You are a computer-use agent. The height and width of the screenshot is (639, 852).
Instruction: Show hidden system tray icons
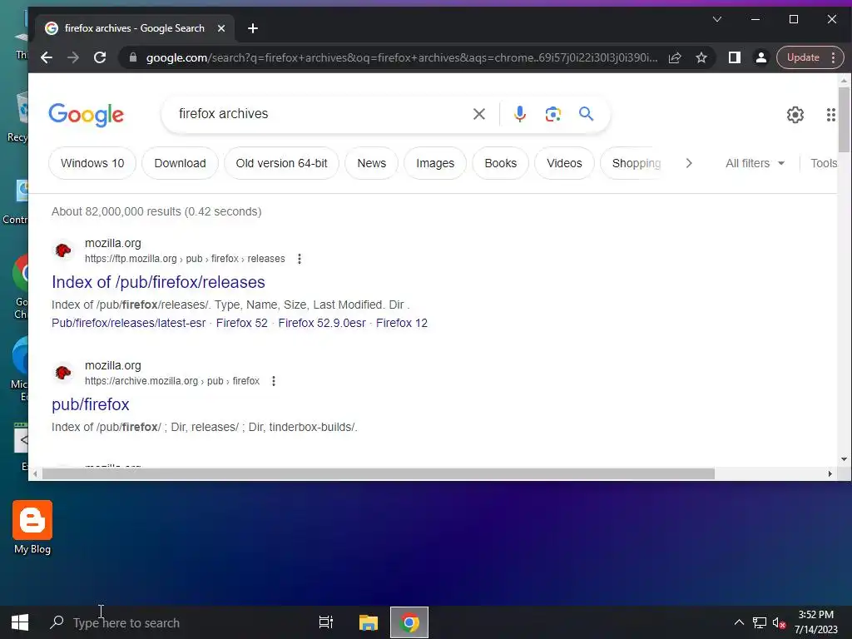pos(739,622)
